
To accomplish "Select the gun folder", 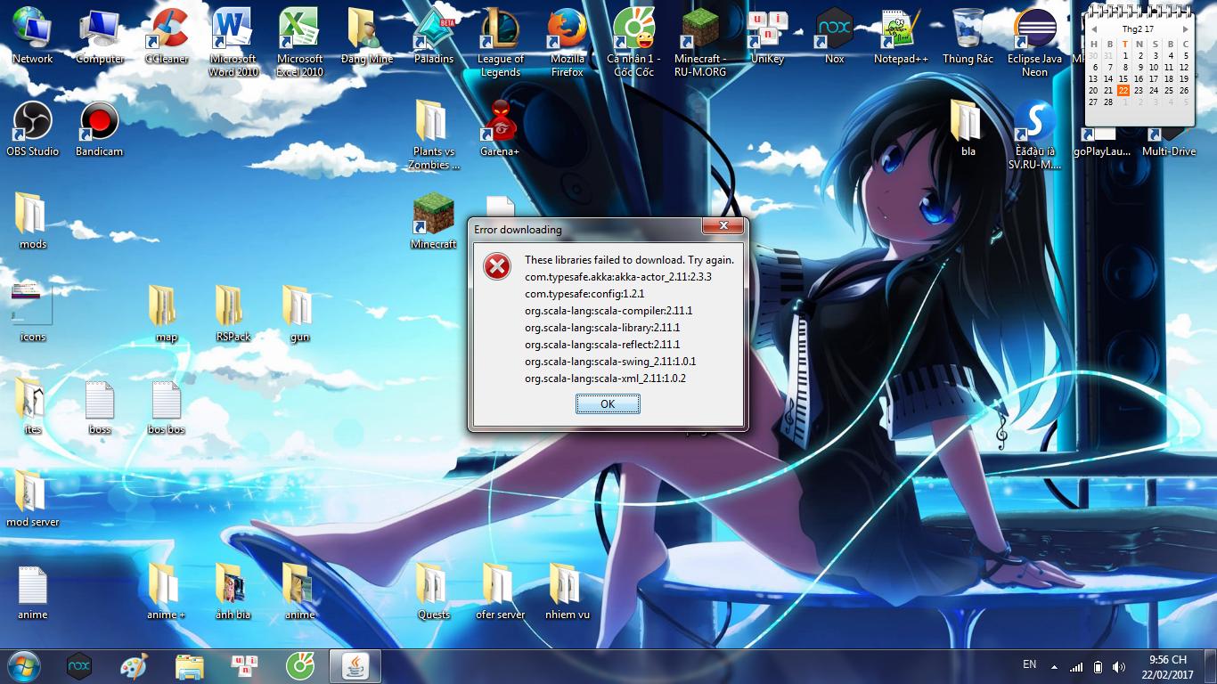I will [x=300, y=314].
